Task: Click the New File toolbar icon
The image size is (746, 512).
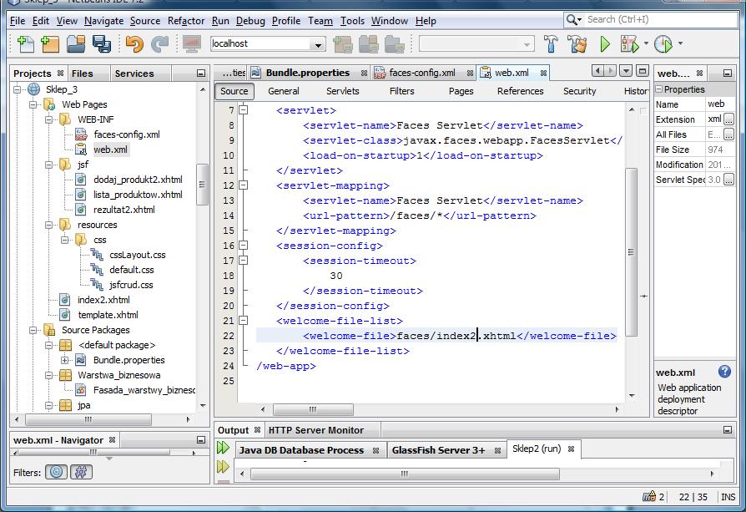Action: (26, 43)
